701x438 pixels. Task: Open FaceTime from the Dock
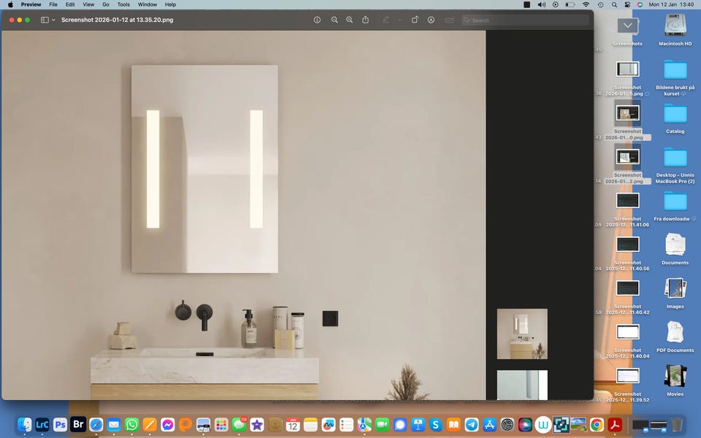tap(382, 425)
